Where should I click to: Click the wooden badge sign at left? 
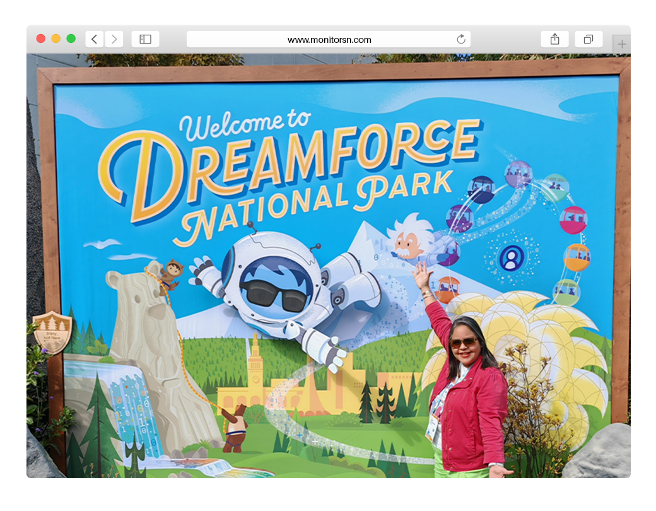(x=52, y=332)
